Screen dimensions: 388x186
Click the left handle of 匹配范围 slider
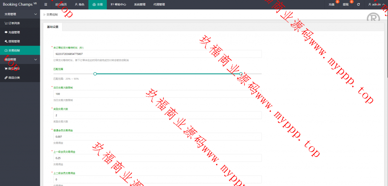95,74
